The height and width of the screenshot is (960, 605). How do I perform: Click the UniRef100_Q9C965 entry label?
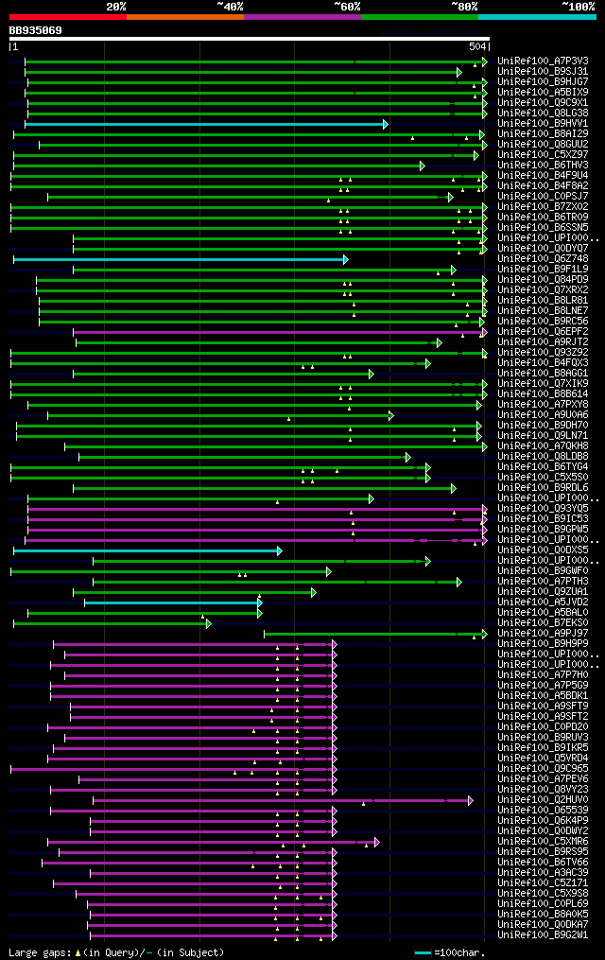(x=543, y=769)
